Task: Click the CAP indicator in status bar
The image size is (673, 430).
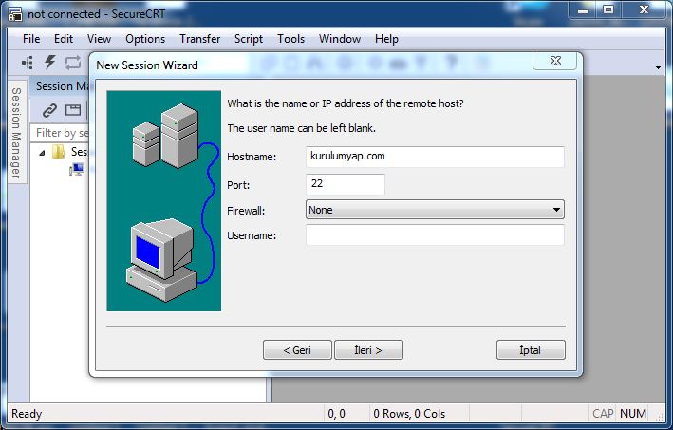Action: (603, 414)
